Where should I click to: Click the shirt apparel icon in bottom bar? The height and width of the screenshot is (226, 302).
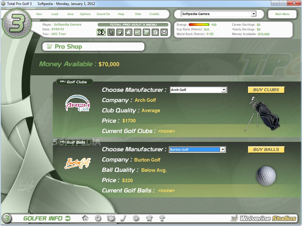149,218
